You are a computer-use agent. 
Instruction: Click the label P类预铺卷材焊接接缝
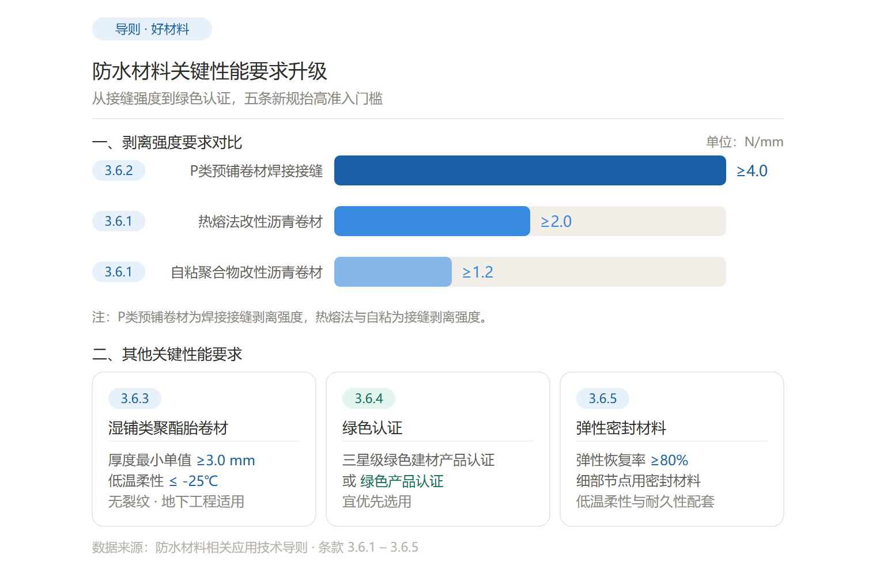pyautogui.click(x=256, y=171)
